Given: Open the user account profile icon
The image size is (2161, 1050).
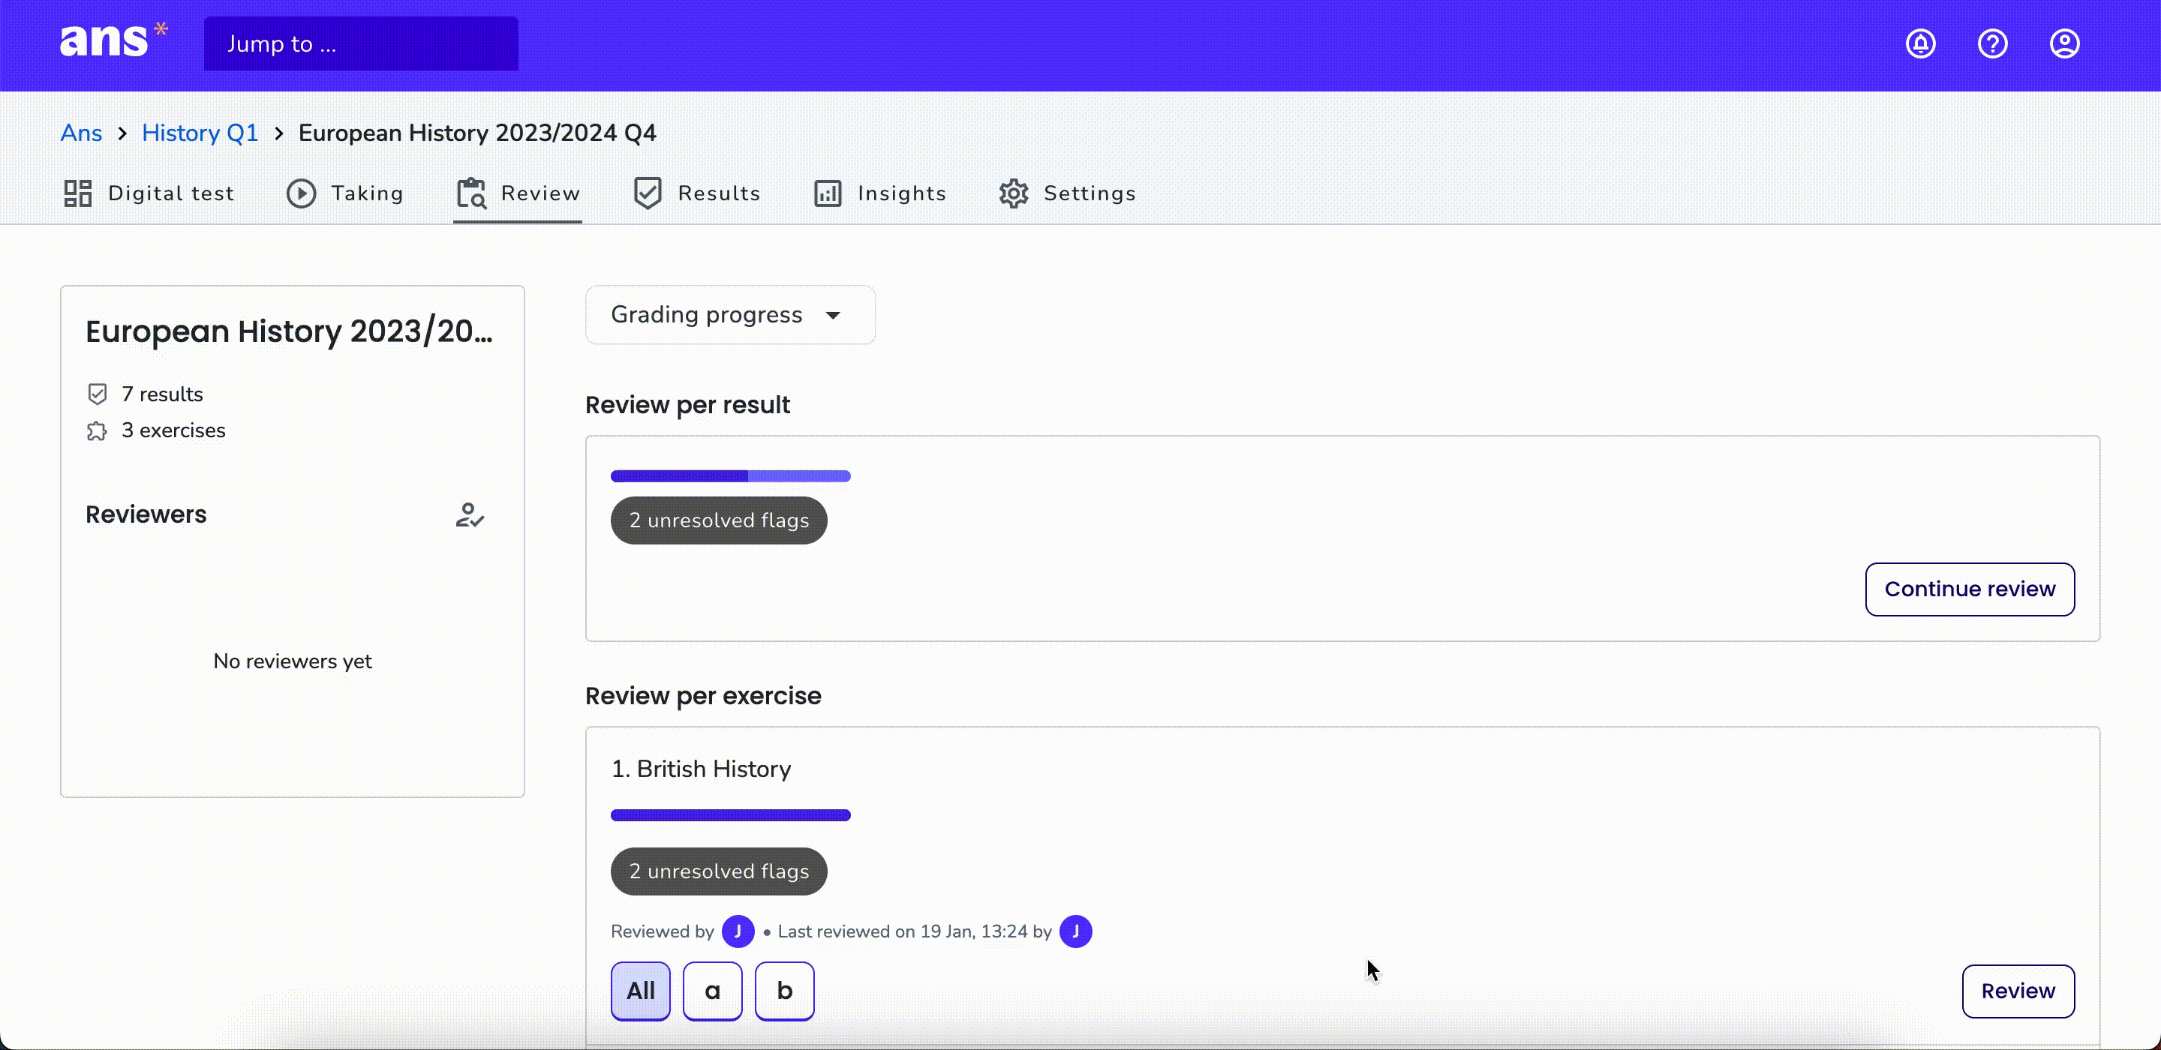Looking at the screenshot, I should (2064, 43).
